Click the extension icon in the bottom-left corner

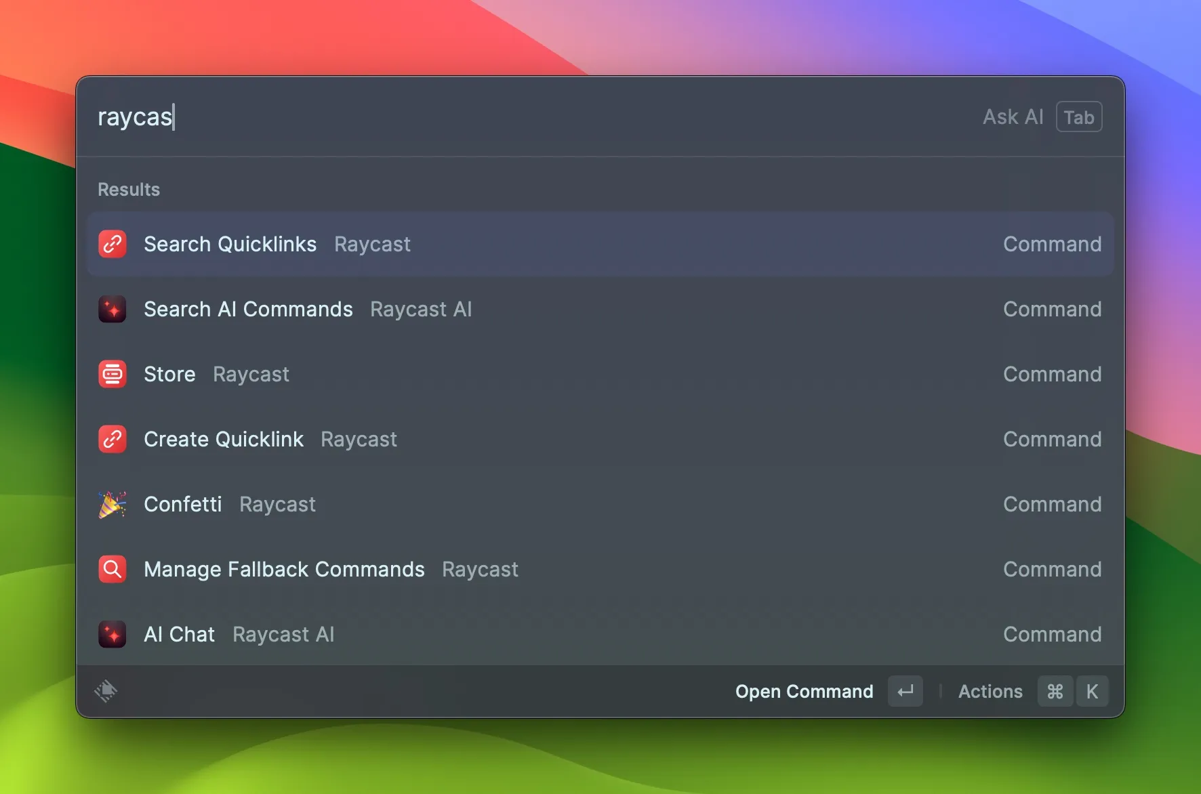tap(106, 691)
